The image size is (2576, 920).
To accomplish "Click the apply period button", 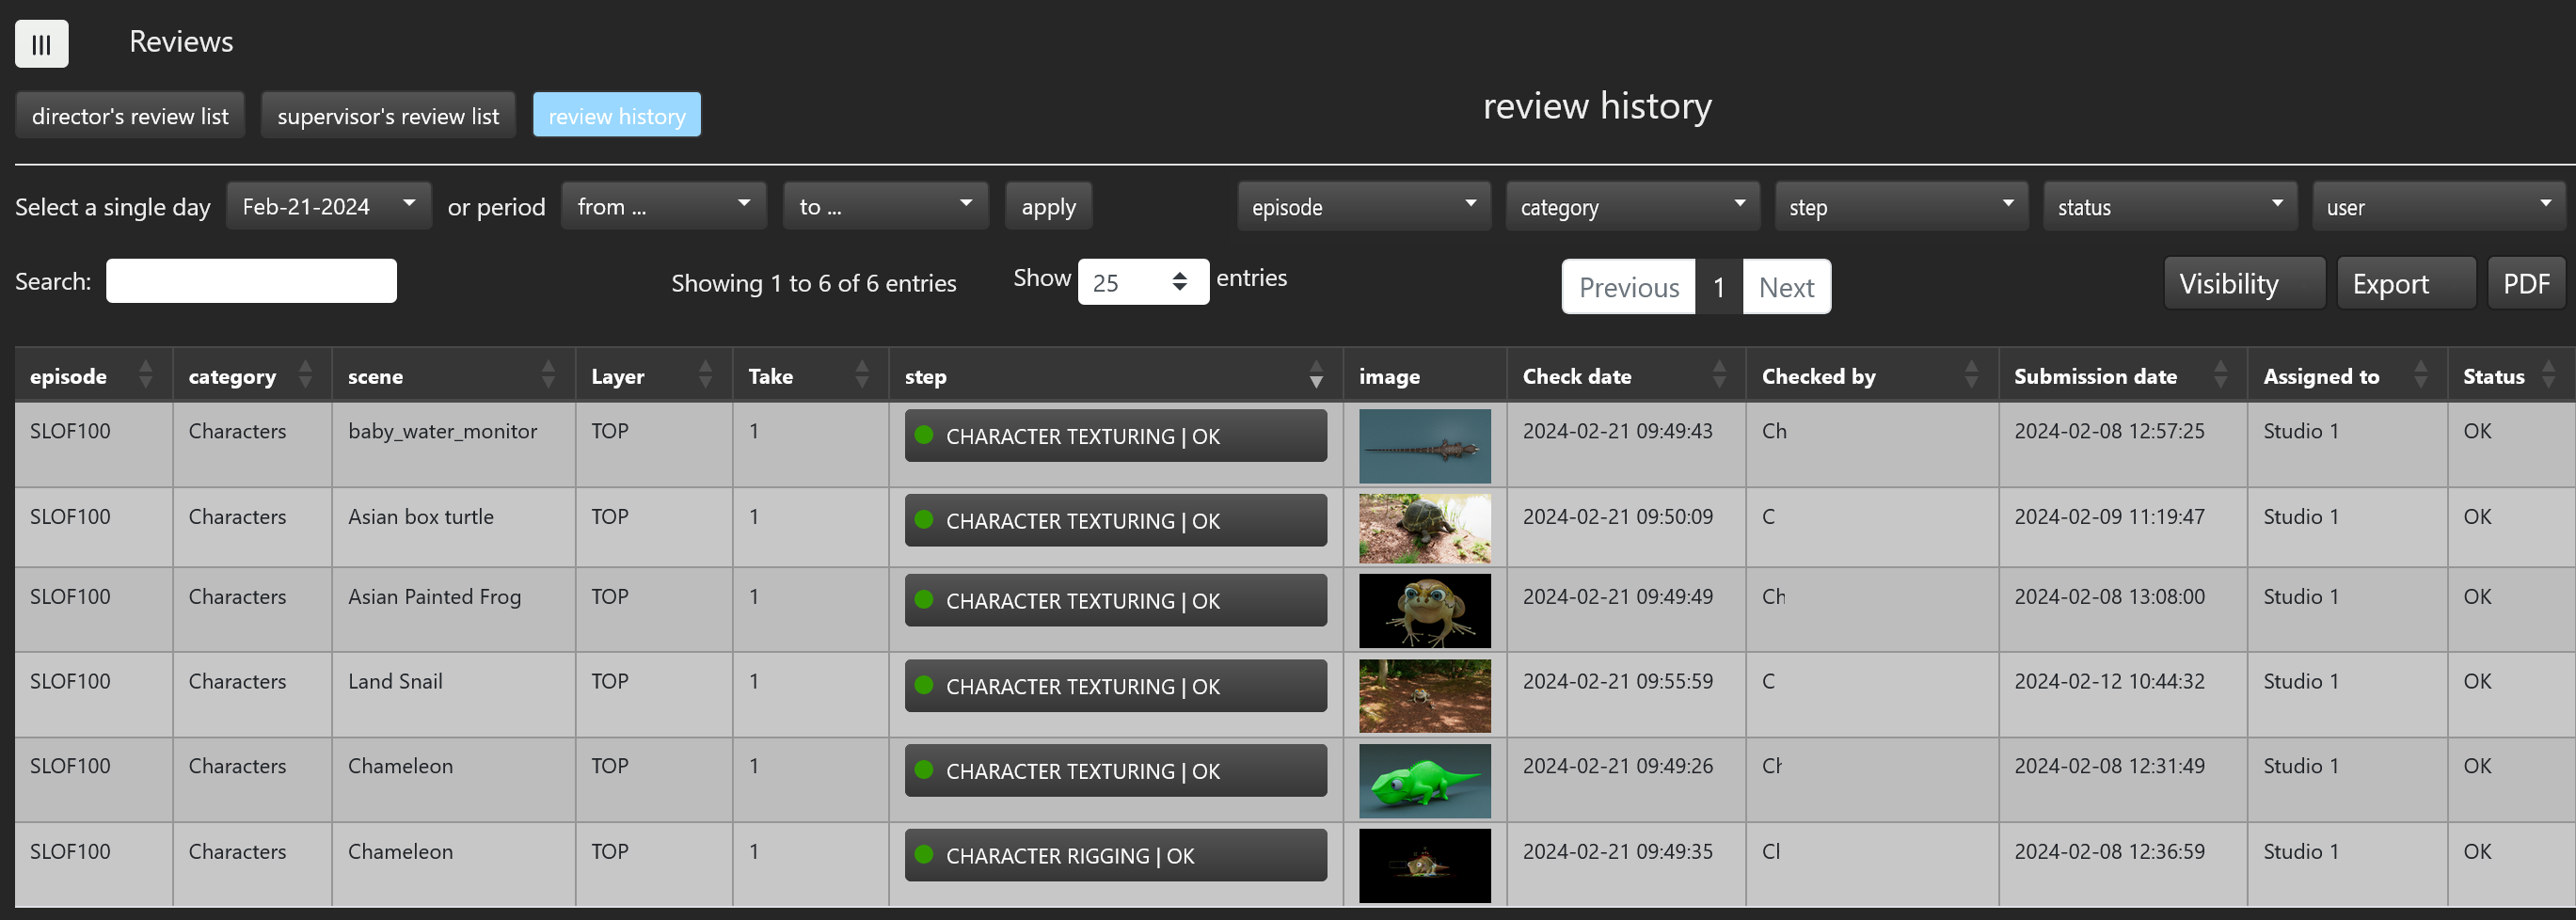I will coord(1048,206).
